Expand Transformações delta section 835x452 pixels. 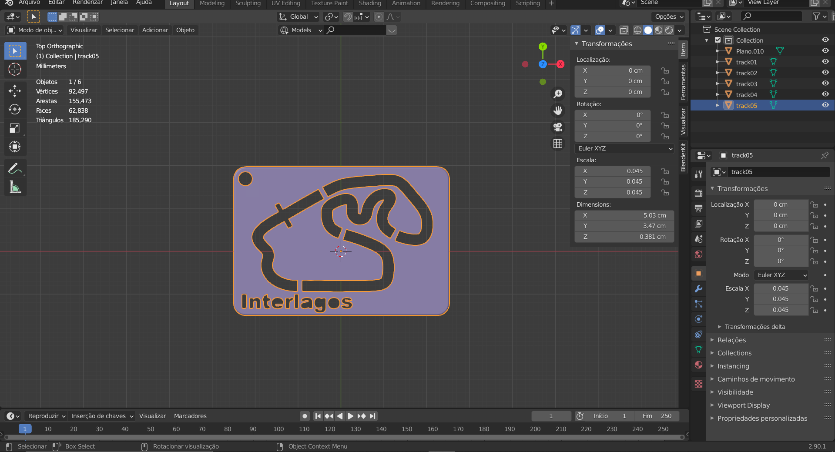click(x=755, y=327)
